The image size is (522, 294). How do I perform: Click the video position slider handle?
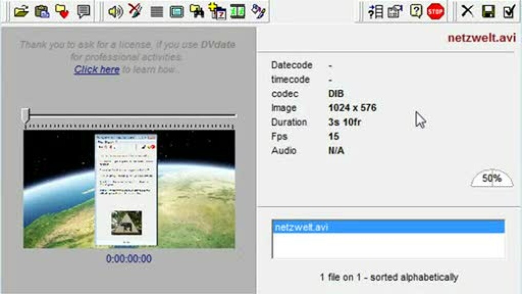[26, 115]
